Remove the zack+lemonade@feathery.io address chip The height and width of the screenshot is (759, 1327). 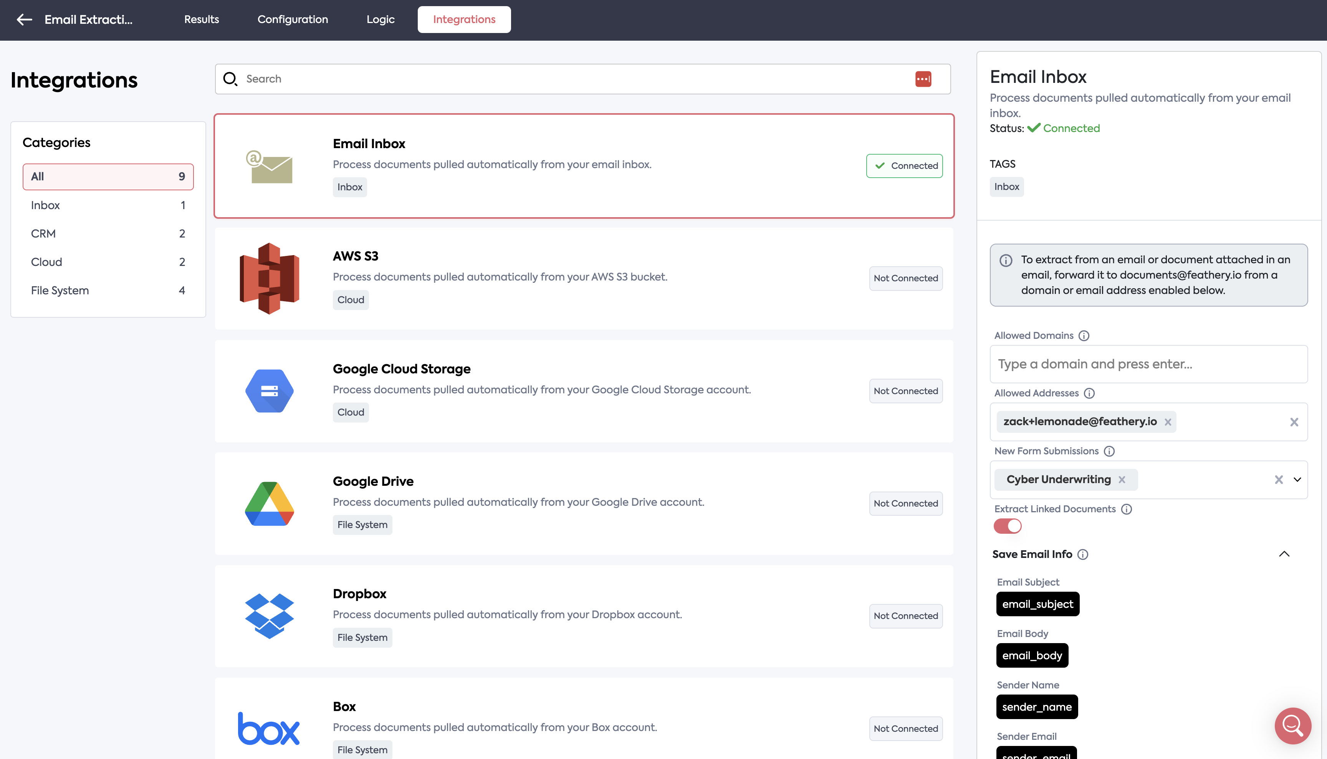tap(1168, 422)
